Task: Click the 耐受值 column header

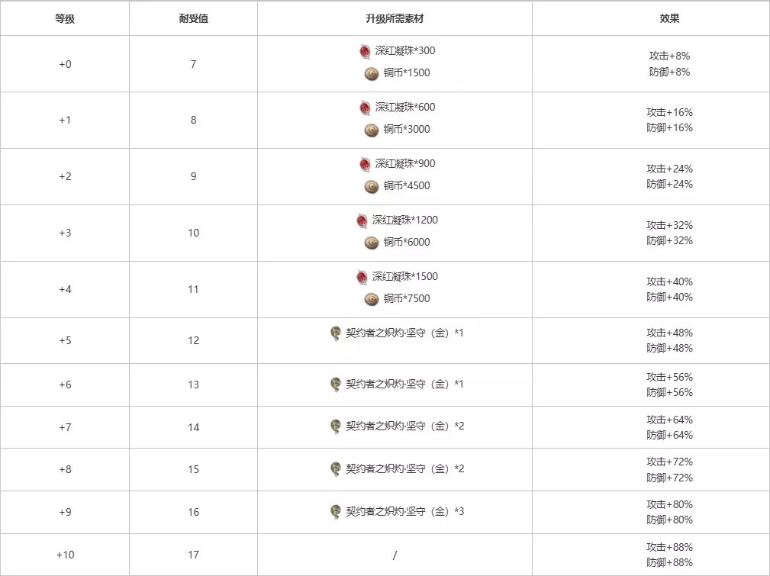Action: tap(193, 18)
